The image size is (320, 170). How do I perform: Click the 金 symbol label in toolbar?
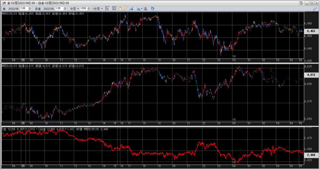click(4, 8)
